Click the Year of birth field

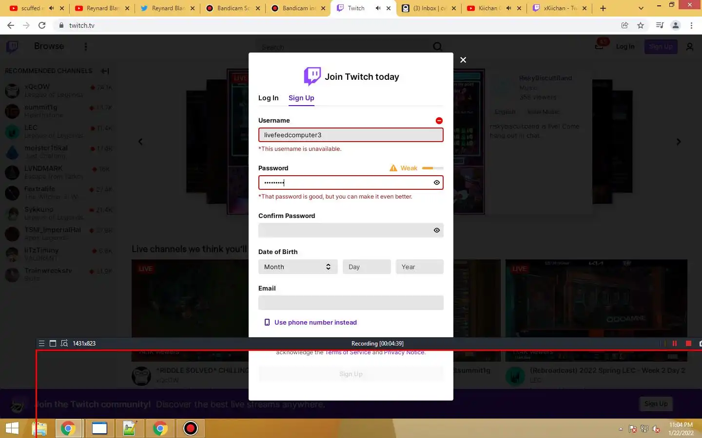tap(420, 267)
